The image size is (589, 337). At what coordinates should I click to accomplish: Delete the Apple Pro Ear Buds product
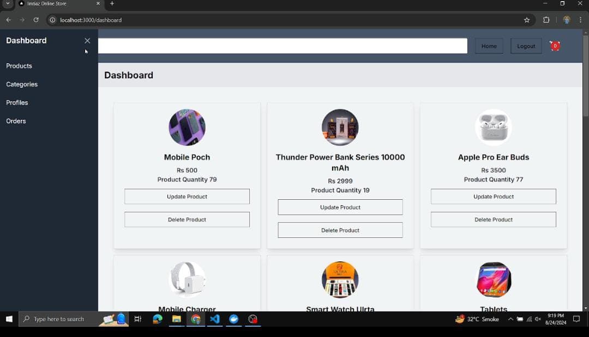493,219
